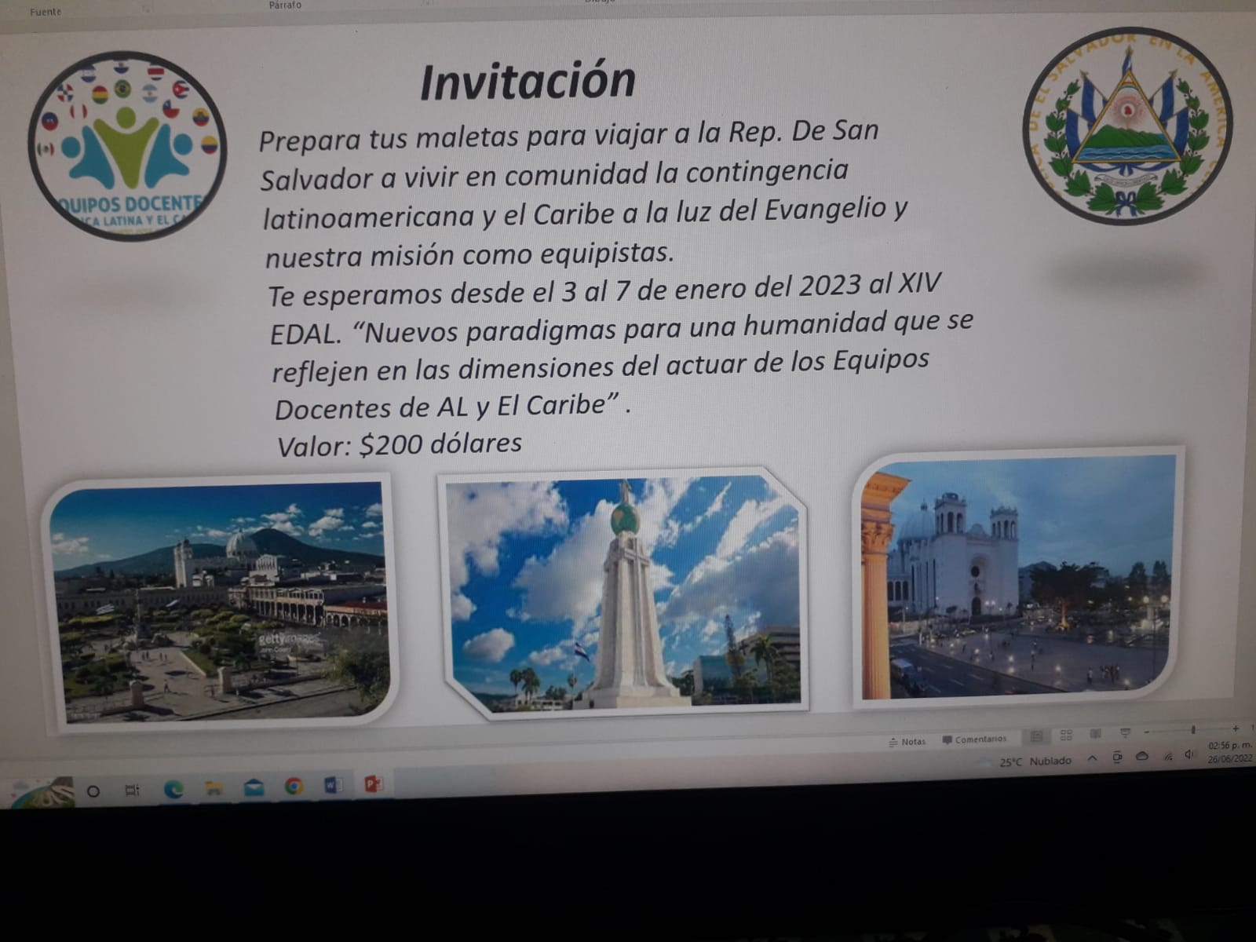Open Task View on the taskbar

tap(133, 790)
